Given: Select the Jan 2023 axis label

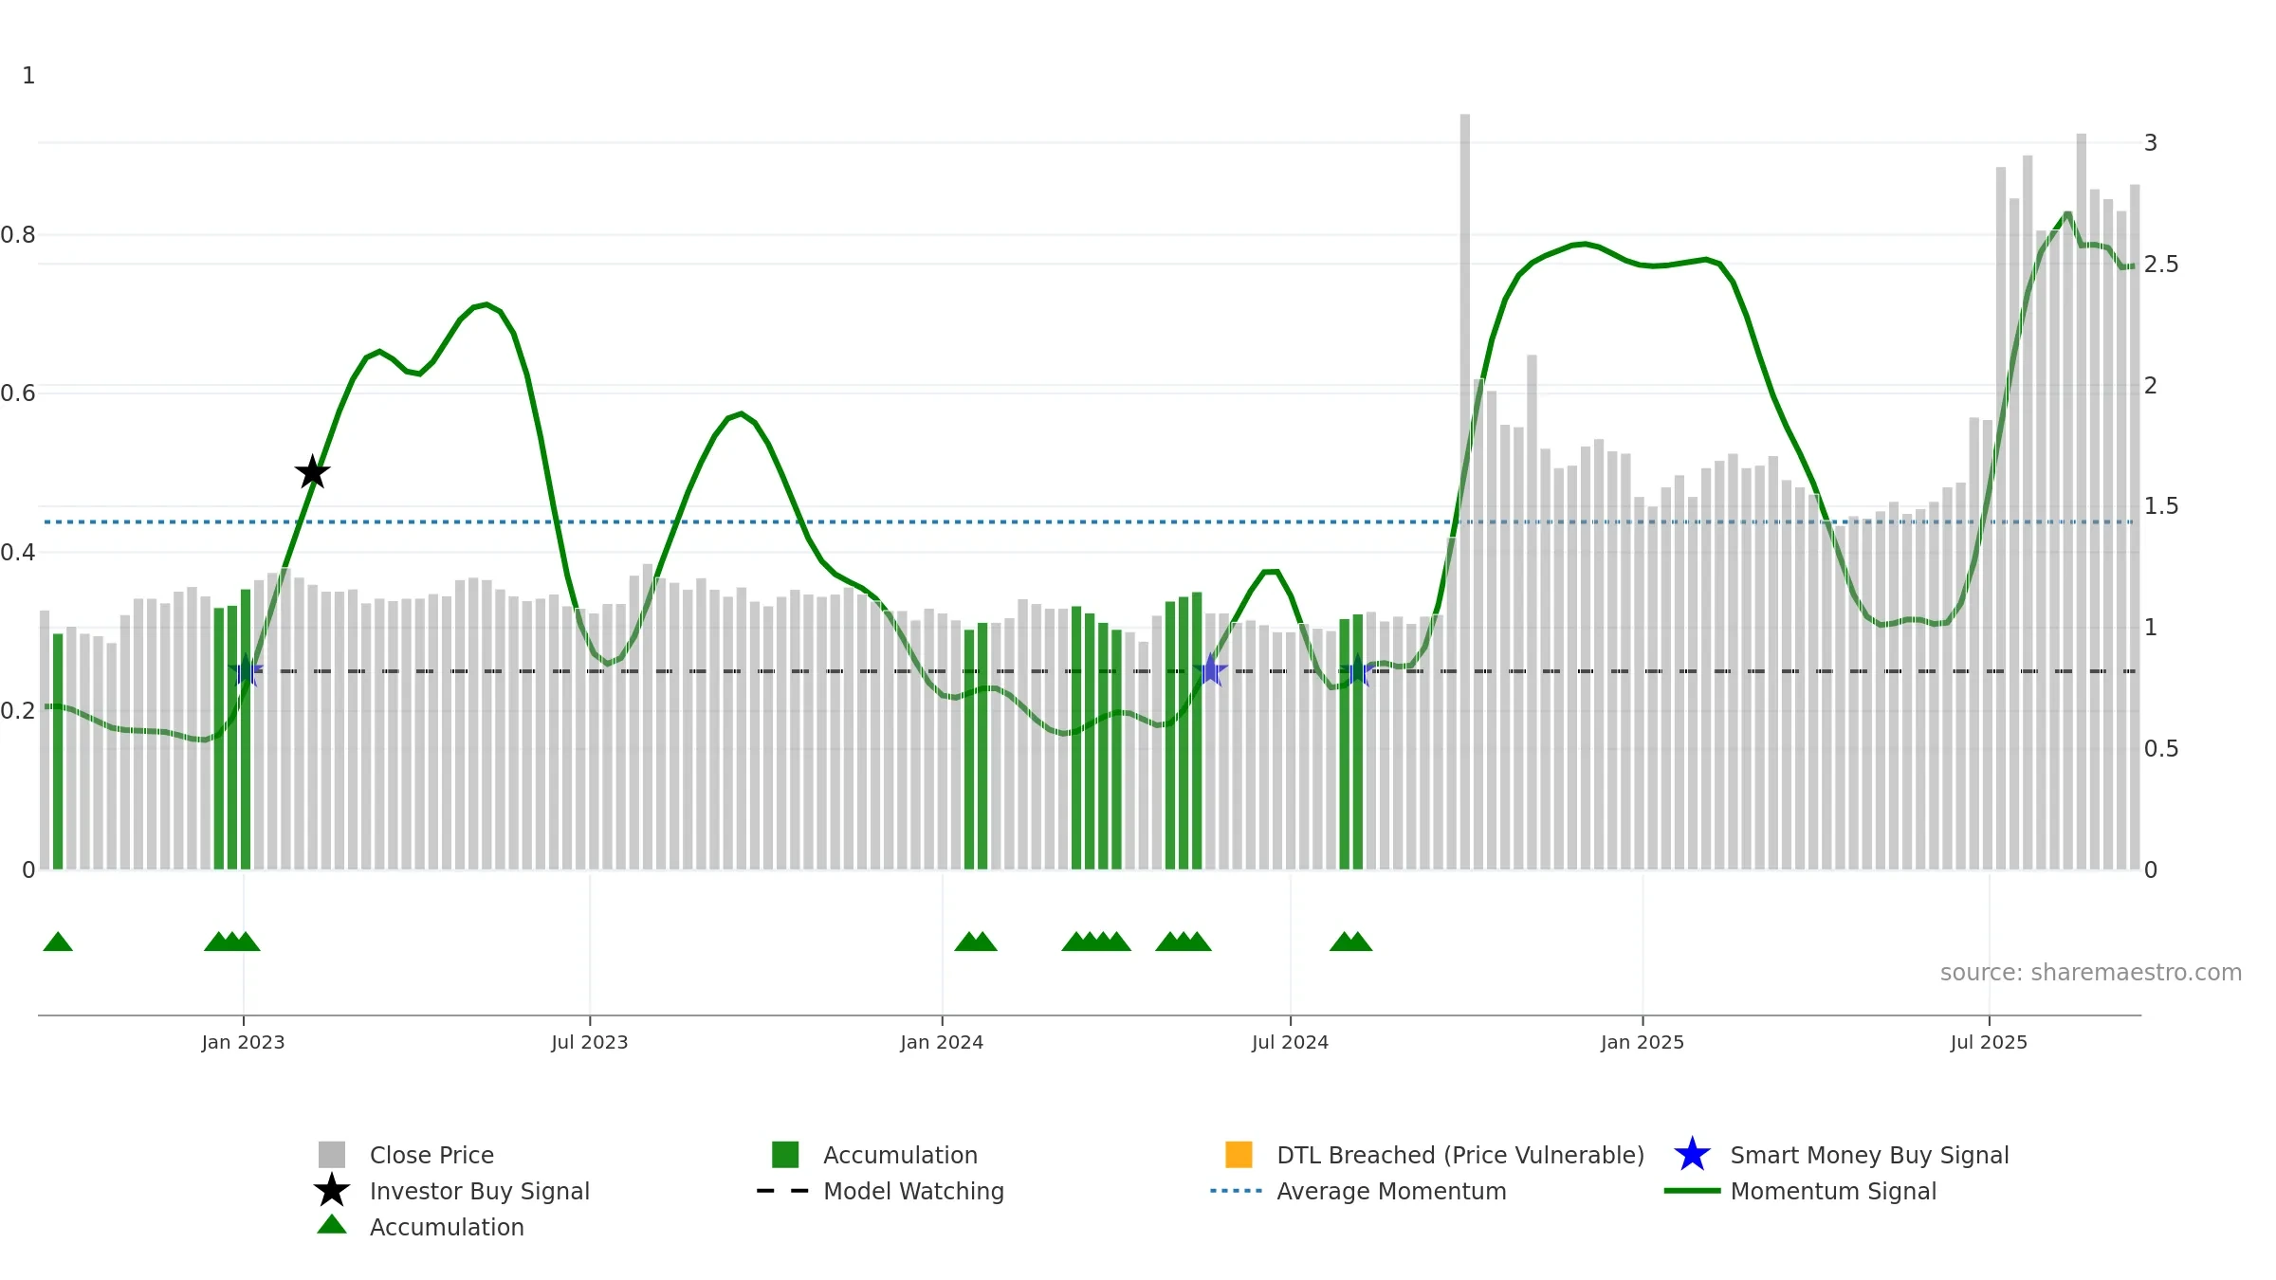Looking at the screenshot, I should tap(243, 1043).
